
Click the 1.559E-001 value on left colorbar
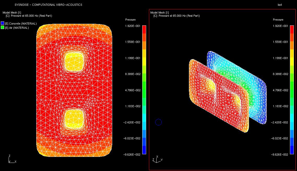(x=133, y=42)
